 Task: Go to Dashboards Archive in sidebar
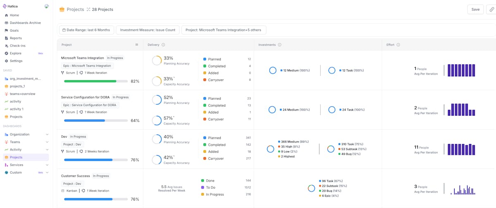click(25, 23)
